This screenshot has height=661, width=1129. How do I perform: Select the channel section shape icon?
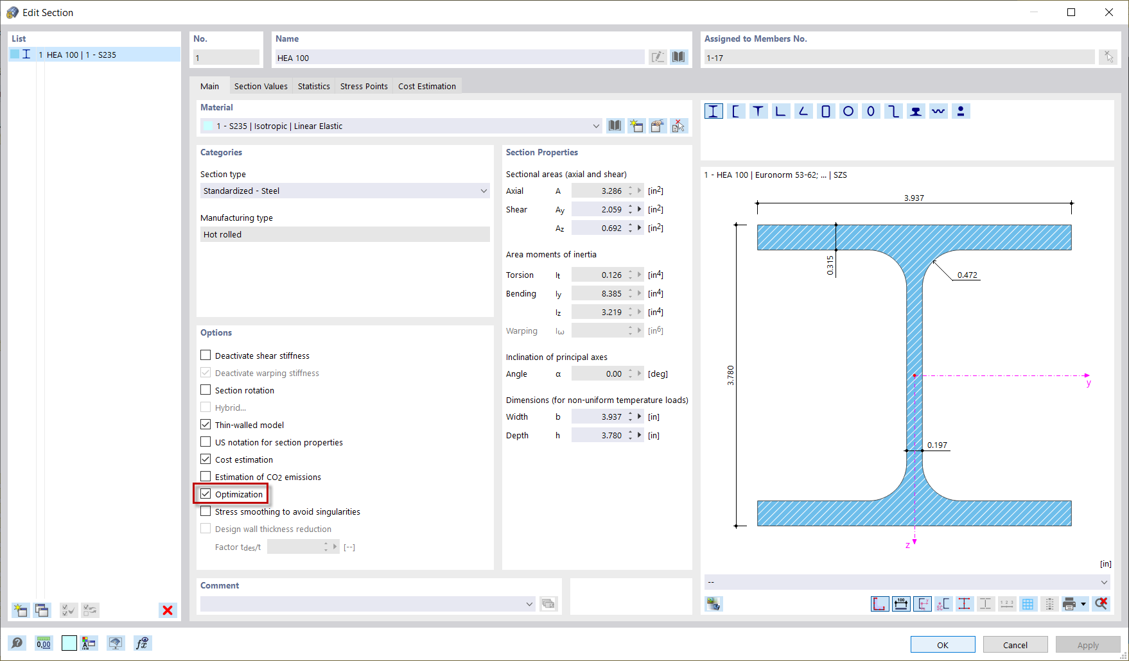[736, 110]
